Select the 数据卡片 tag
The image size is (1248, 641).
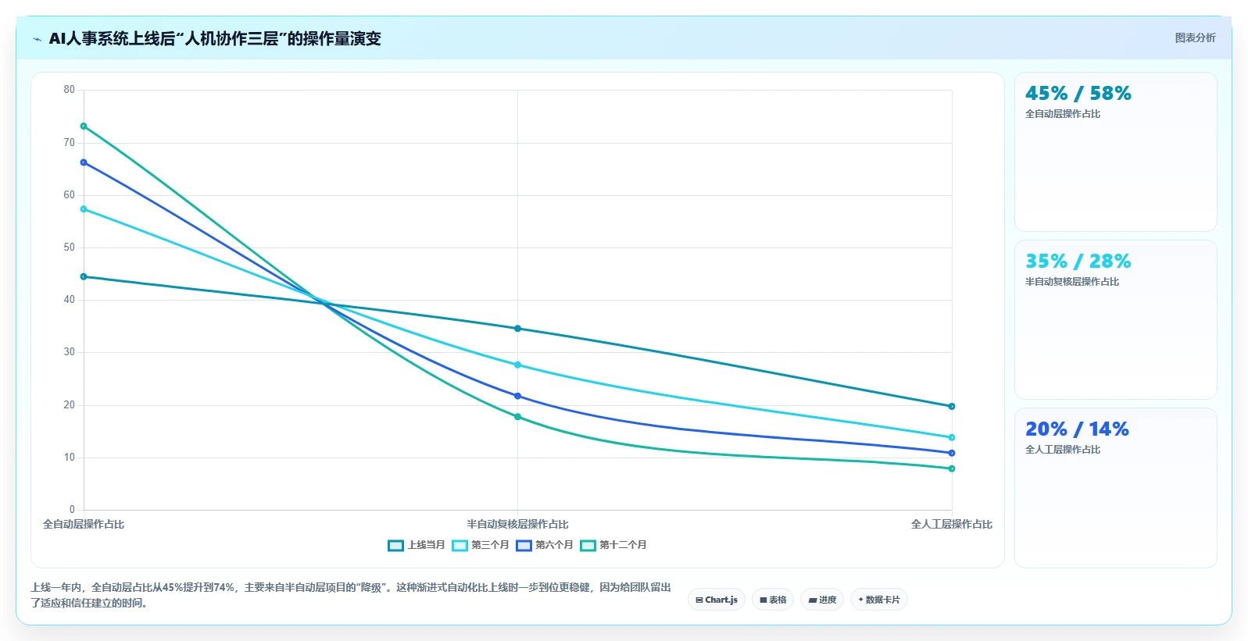[879, 600]
